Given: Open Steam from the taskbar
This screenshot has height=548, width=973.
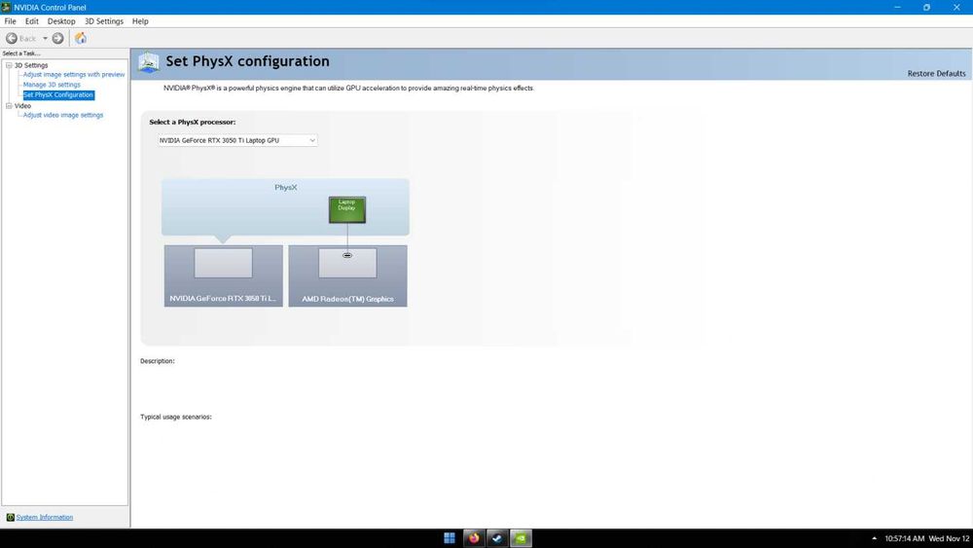Looking at the screenshot, I should pos(497,538).
